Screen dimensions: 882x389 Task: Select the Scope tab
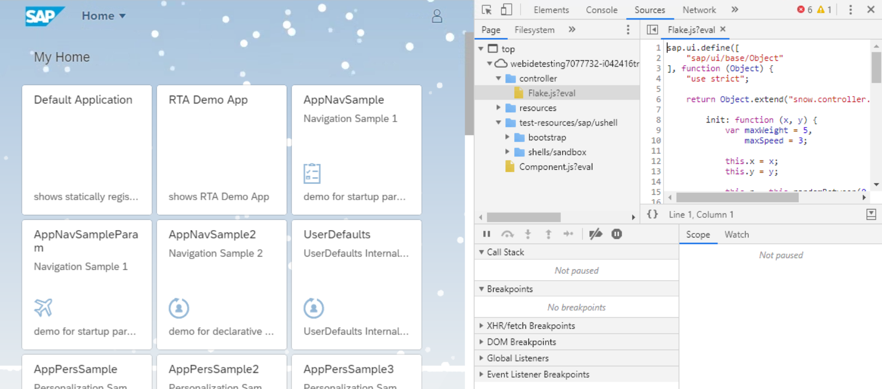(x=698, y=234)
